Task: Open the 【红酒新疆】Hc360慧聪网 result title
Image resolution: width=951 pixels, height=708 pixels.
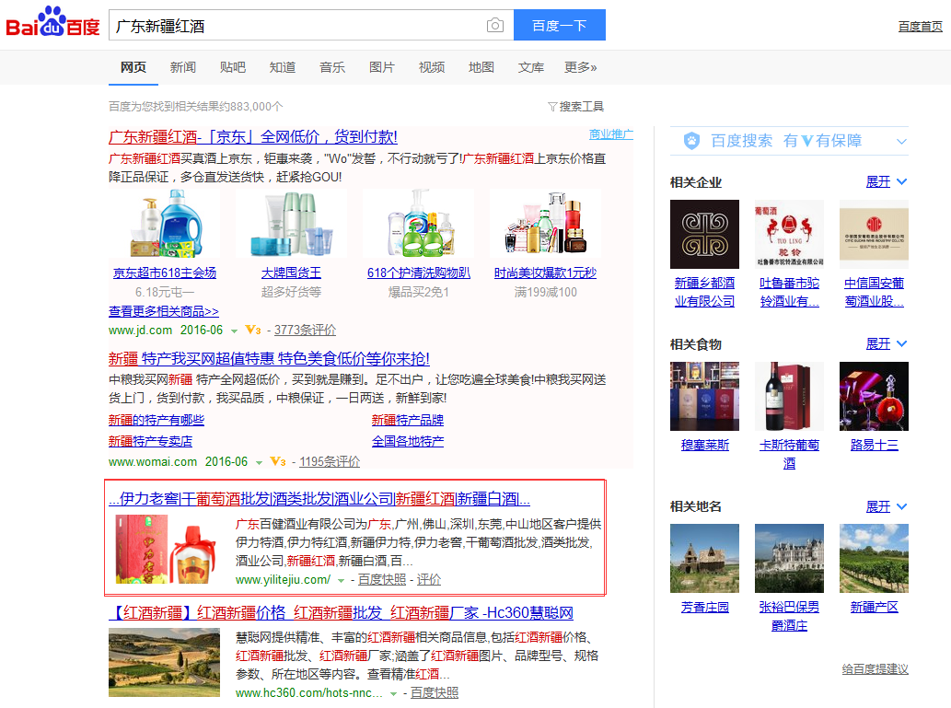Action: [x=341, y=613]
